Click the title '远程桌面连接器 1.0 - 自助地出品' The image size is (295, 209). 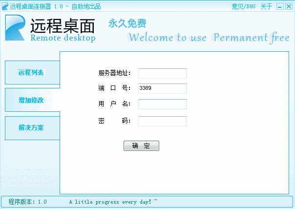tap(55, 6)
